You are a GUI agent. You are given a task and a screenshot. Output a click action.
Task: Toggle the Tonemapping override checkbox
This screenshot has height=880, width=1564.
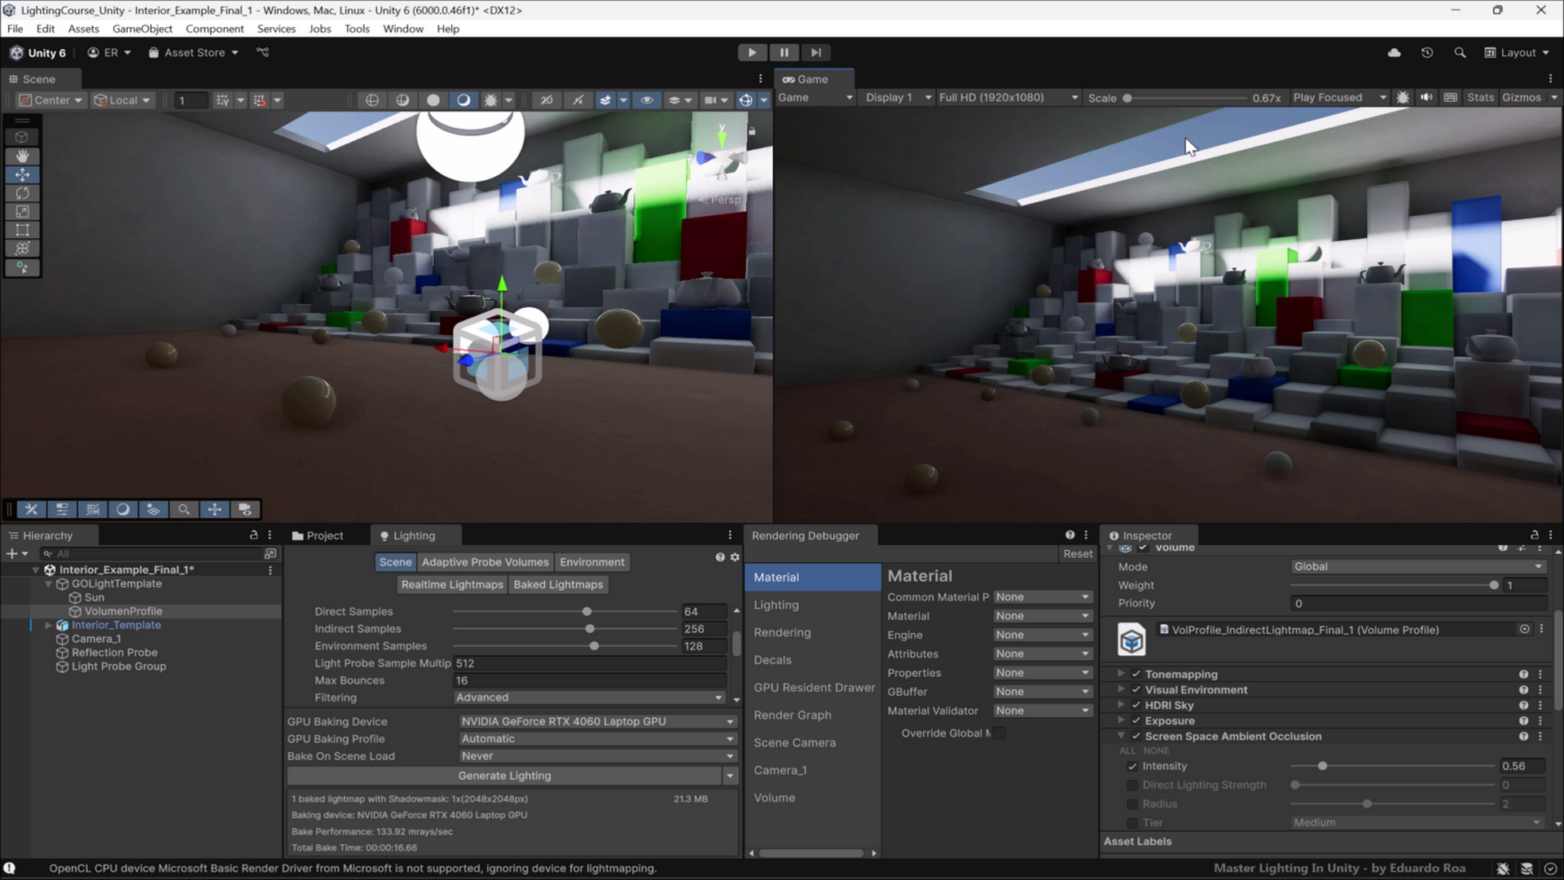coord(1136,674)
